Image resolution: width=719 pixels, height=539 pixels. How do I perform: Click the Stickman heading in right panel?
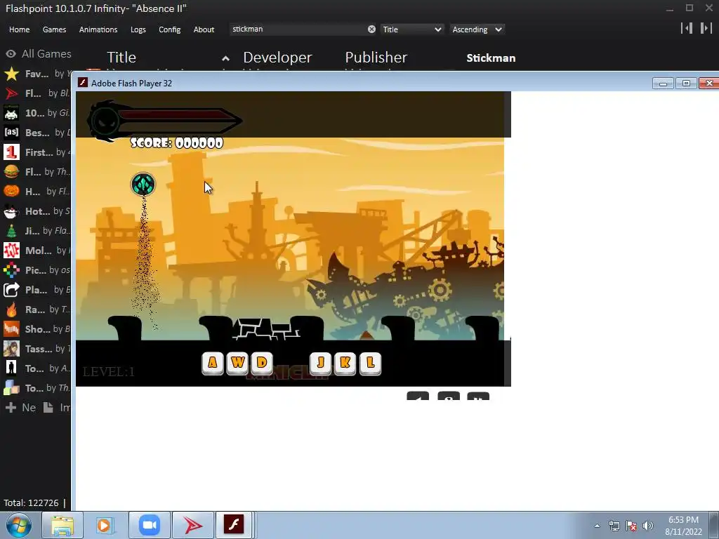click(491, 58)
